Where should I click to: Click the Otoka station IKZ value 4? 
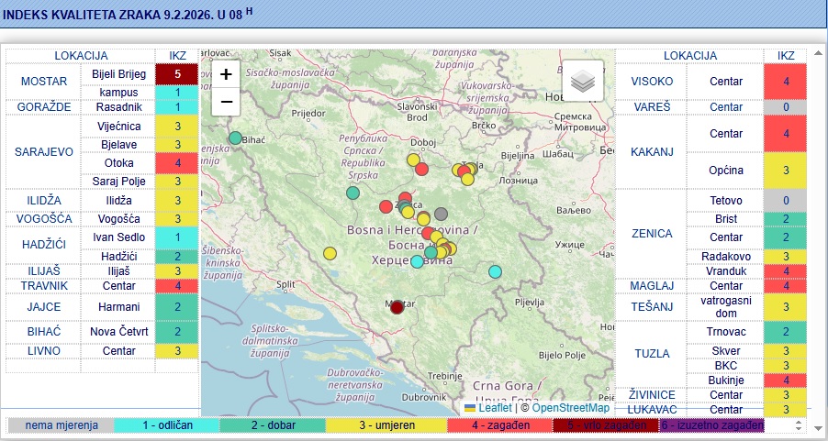click(x=177, y=163)
